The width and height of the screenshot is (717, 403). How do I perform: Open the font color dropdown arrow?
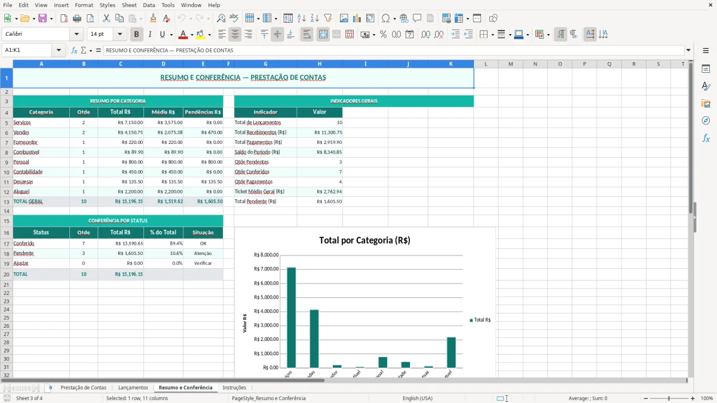[192, 35]
